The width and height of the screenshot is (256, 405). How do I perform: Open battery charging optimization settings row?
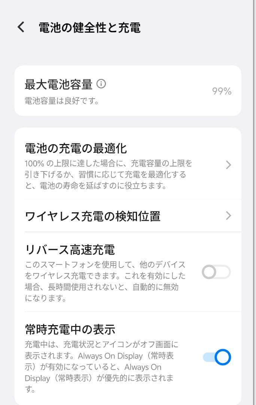112,165
